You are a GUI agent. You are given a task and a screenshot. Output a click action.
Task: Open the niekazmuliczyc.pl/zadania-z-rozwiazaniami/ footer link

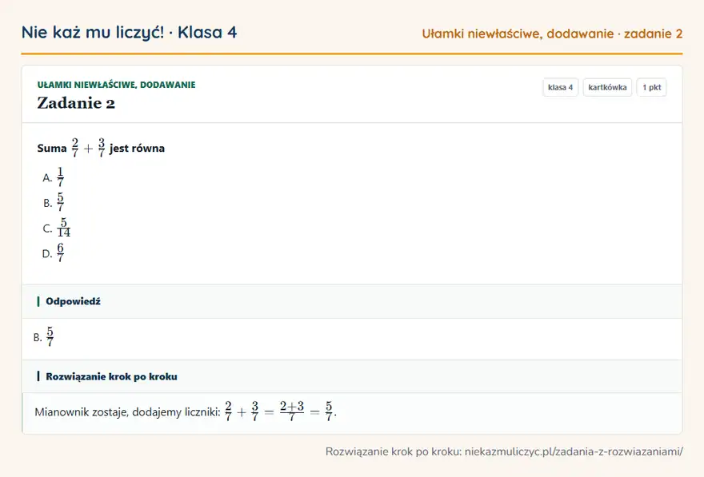tap(574, 451)
